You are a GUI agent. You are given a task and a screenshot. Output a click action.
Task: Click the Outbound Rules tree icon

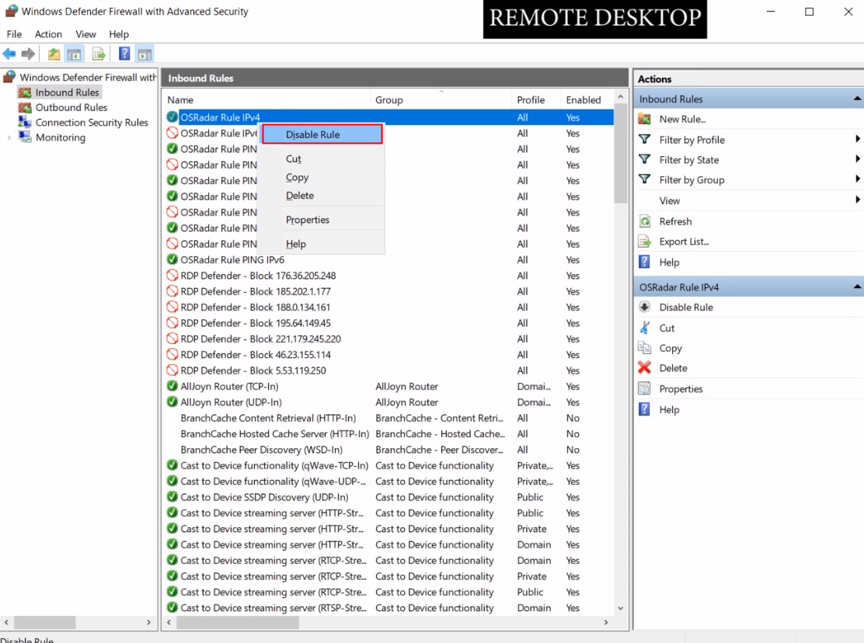[25, 107]
